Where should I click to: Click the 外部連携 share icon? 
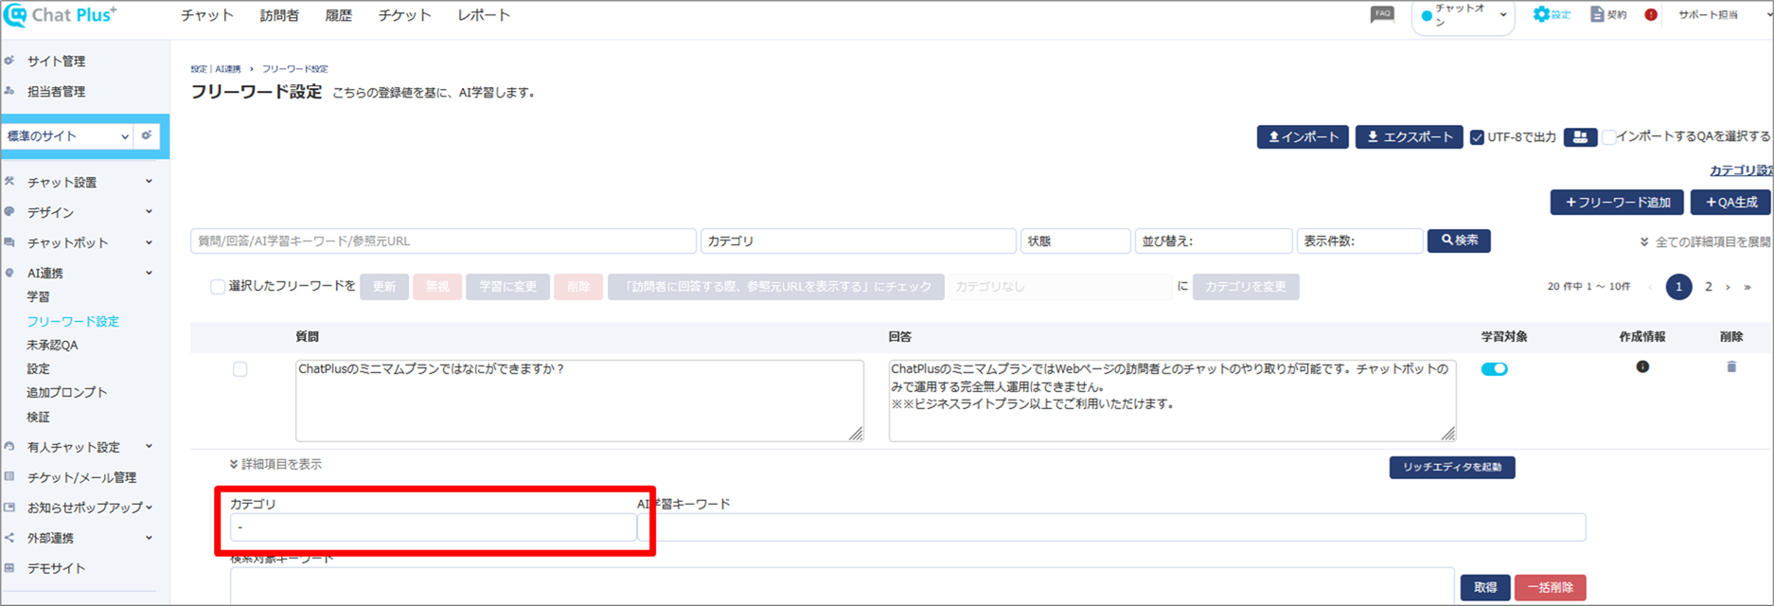click(x=9, y=538)
